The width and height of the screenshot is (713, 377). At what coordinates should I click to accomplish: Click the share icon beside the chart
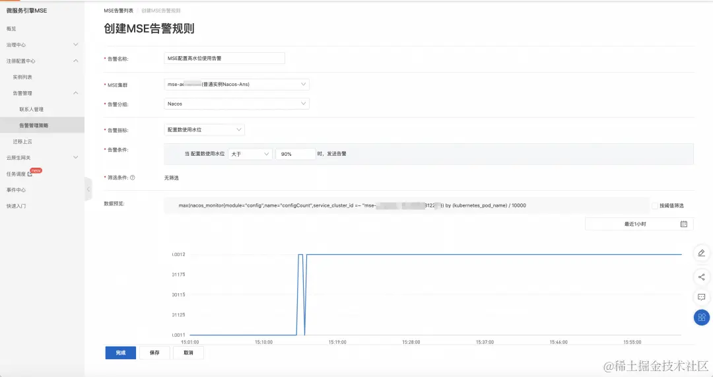(x=701, y=277)
